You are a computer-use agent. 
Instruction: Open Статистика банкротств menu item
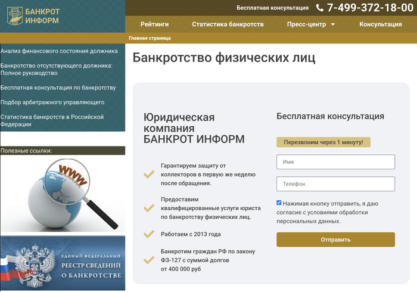point(228,24)
